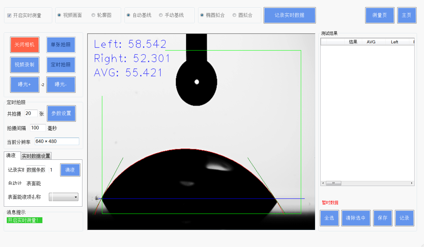Screen dimensions: 424x247
Task: Select the 轮廓图 contour view radio button
Action: 93,15
